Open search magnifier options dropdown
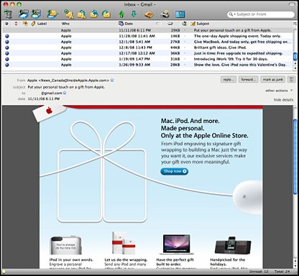 tap(231, 14)
